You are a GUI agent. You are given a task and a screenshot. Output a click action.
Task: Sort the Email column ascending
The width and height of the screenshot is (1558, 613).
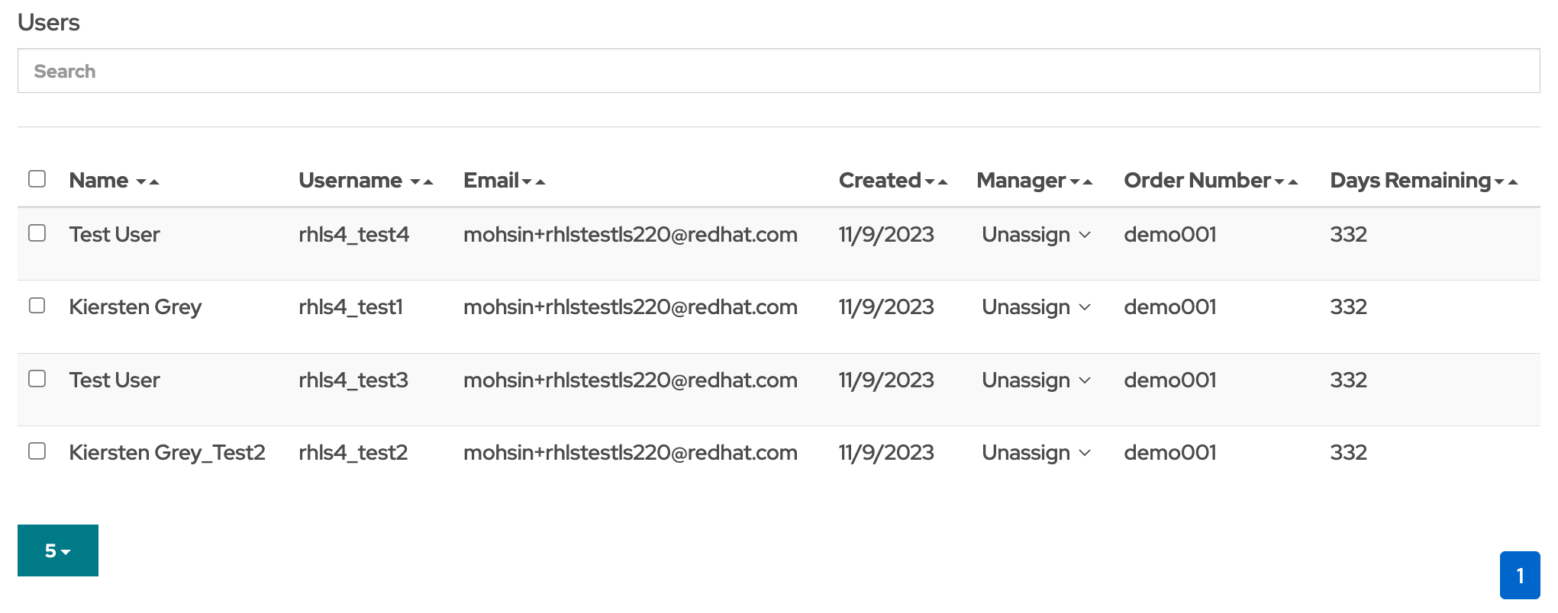541,180
